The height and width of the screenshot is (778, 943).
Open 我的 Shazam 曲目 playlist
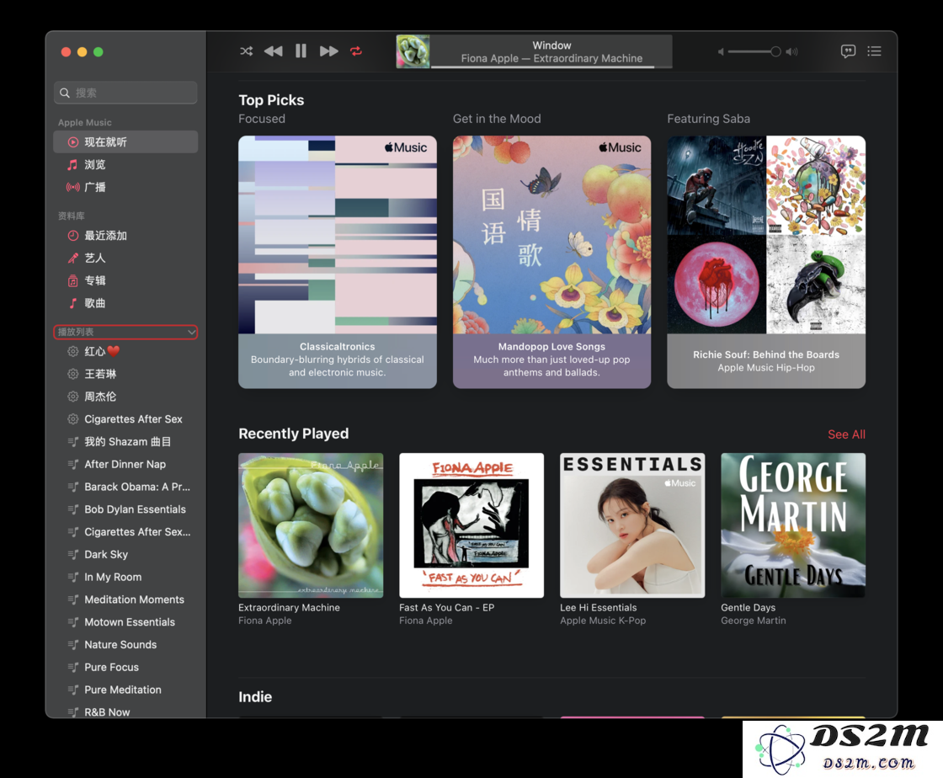click(x=125, y=441)
